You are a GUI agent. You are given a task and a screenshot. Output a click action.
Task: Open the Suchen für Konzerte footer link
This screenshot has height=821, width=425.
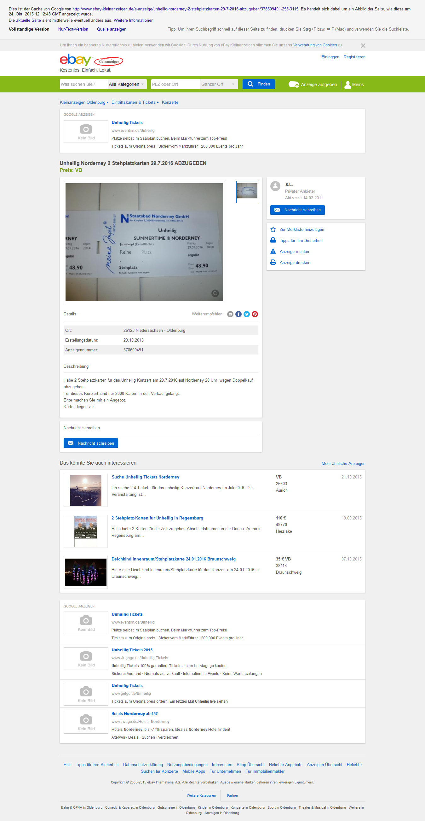[x=159, y=771]
